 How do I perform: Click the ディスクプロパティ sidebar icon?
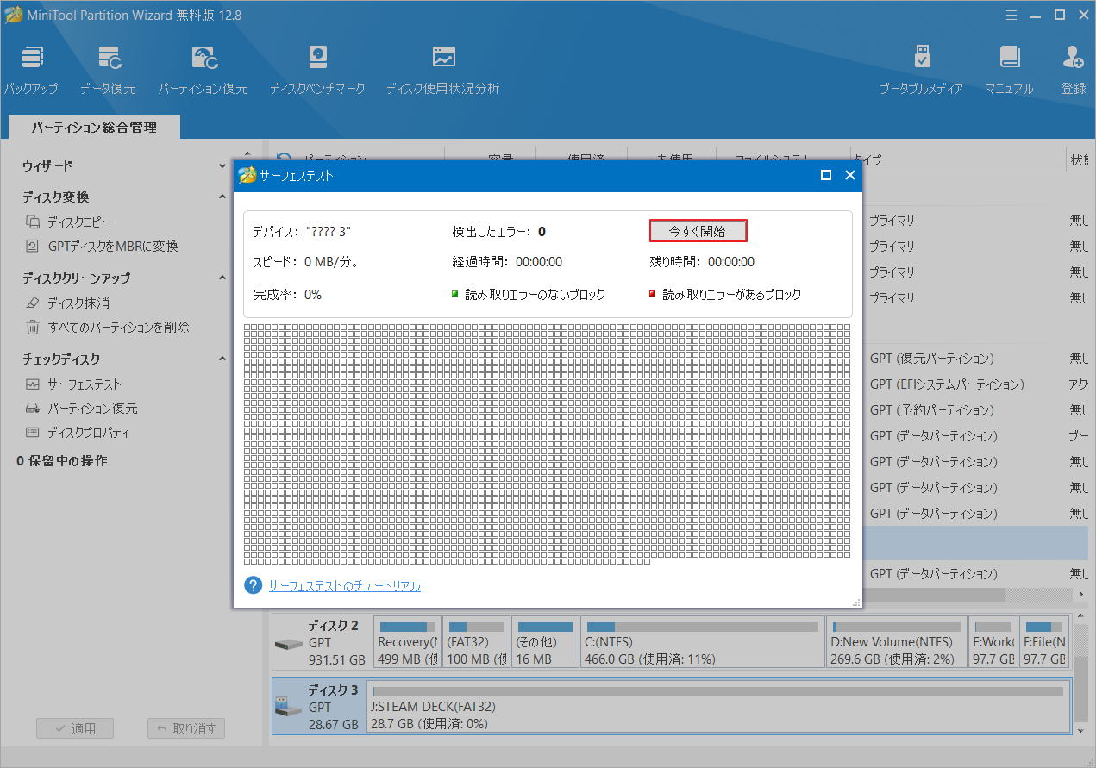(33, 433)
